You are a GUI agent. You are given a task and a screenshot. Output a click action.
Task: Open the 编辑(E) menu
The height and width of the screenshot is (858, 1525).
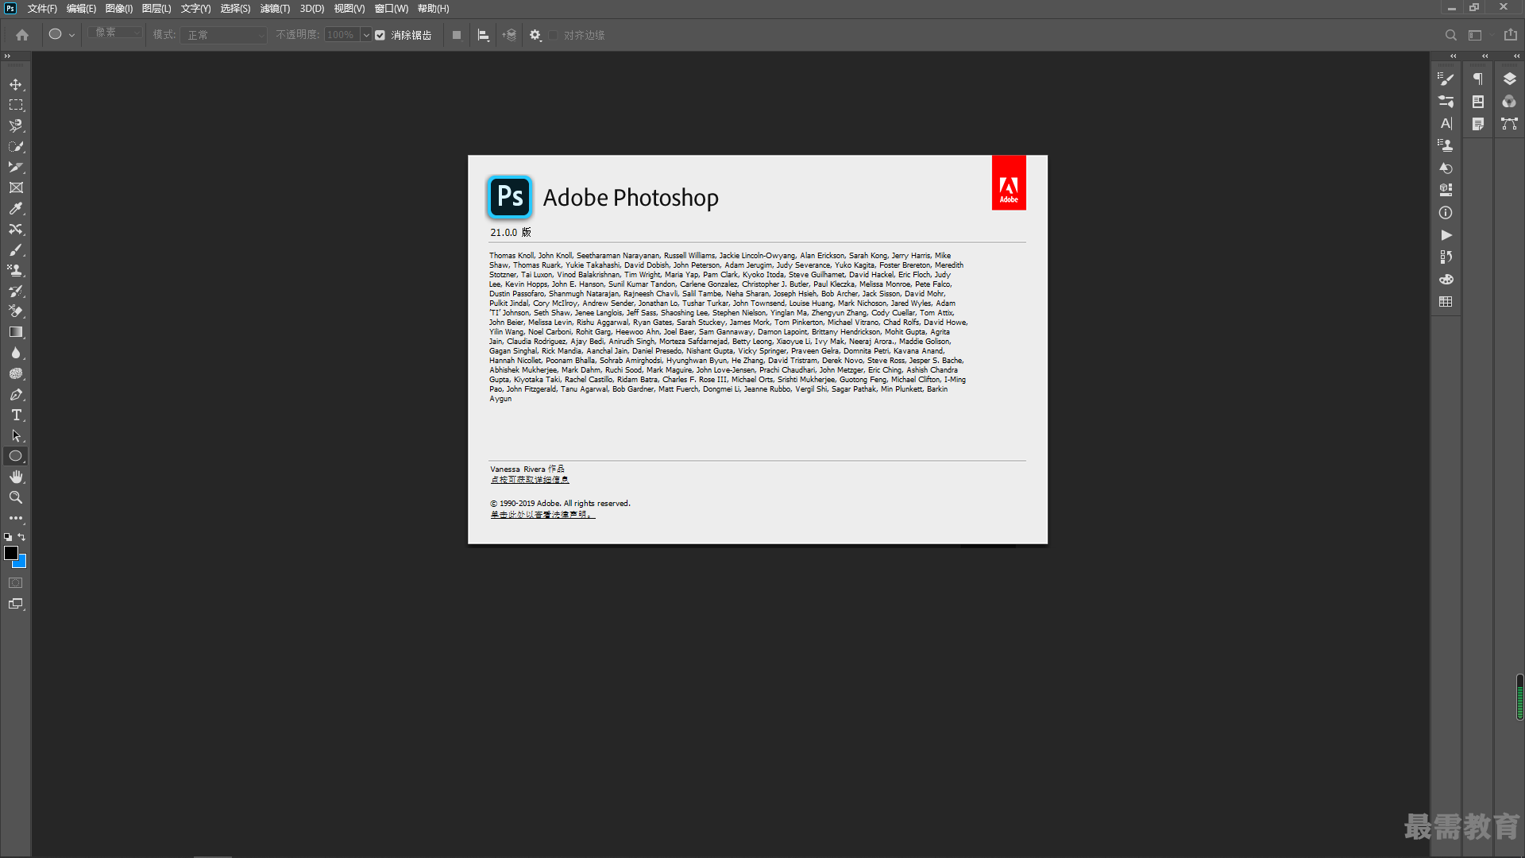pos(81,9)
